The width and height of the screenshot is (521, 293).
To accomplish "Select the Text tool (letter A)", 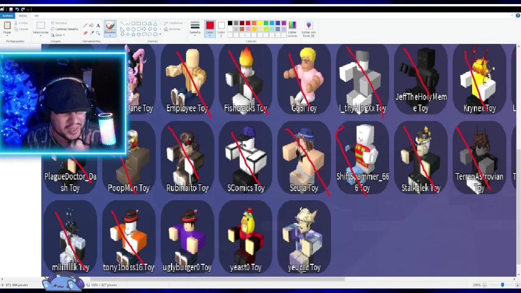I will pos(98,26).
